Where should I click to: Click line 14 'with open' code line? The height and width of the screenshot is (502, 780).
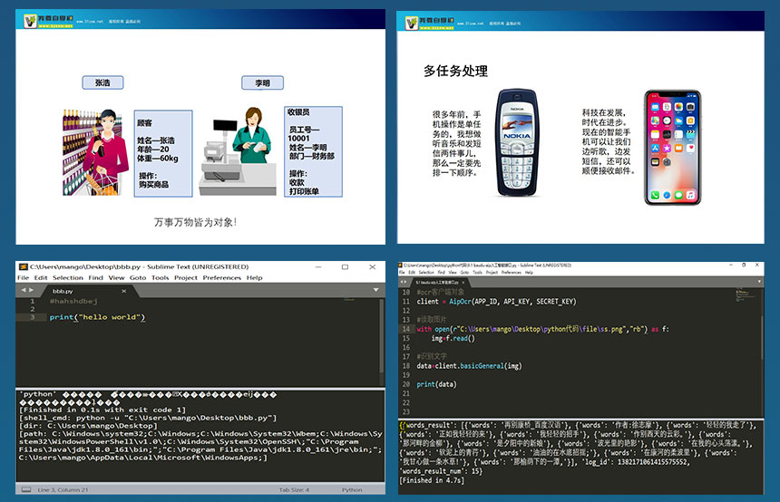point(542,329)
